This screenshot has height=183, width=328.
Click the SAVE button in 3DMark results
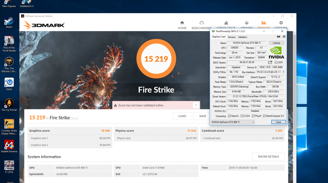tap(202, 116)
